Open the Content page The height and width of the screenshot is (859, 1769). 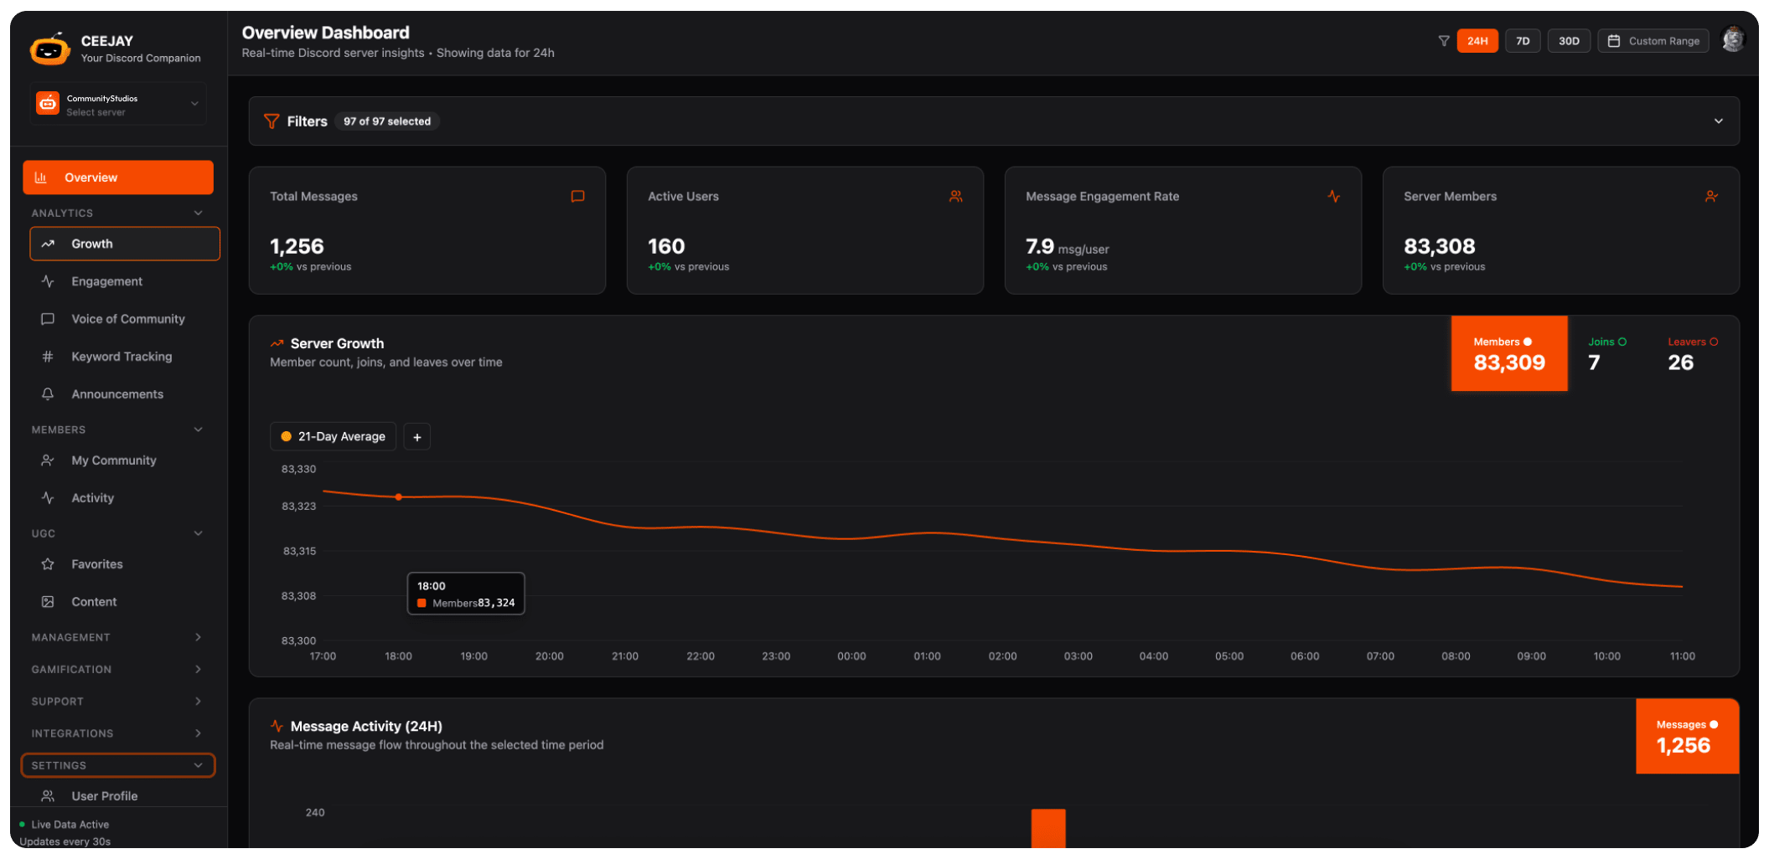125,602
